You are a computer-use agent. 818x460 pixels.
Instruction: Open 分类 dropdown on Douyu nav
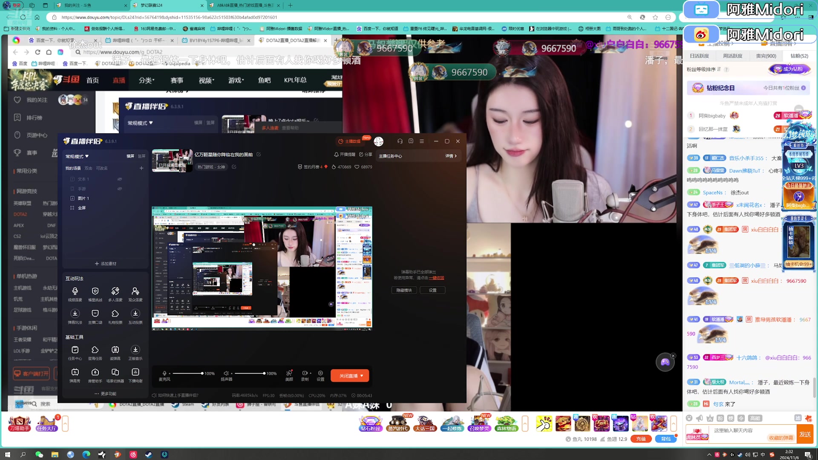point(146,80)
